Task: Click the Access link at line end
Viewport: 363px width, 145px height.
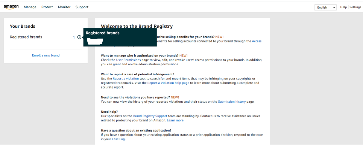Action: pyautogui.click(x=257, y=41)
